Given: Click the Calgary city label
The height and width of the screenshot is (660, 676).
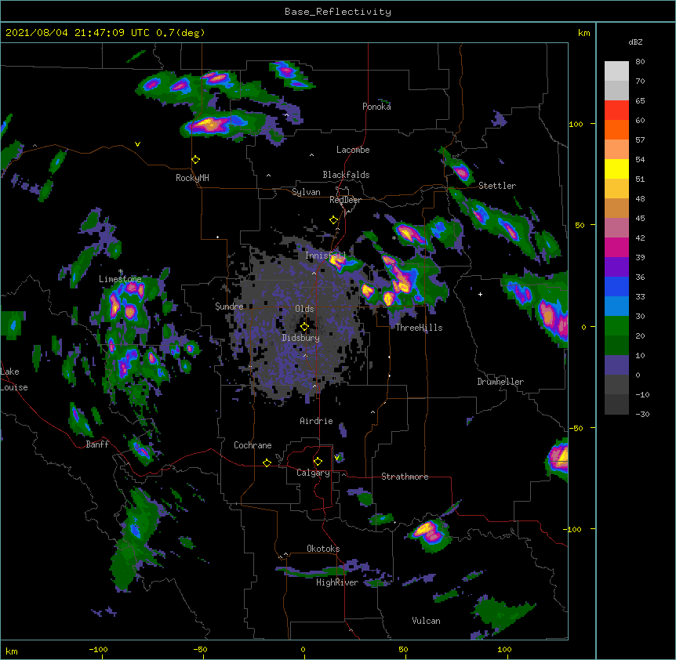Looking at the screenshot, I should coord(313,473).
